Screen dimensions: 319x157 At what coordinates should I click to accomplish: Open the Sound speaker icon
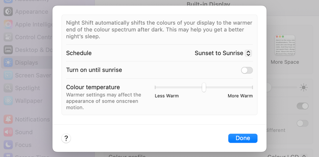[8, 132]
